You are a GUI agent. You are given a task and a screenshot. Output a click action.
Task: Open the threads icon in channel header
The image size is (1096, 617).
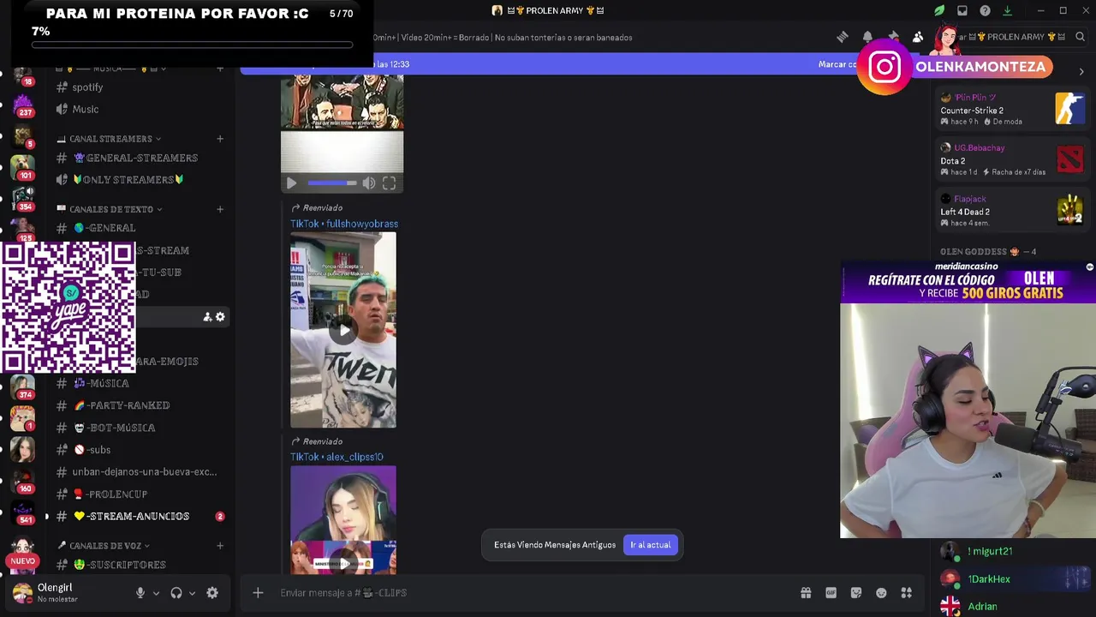point(843,37)
